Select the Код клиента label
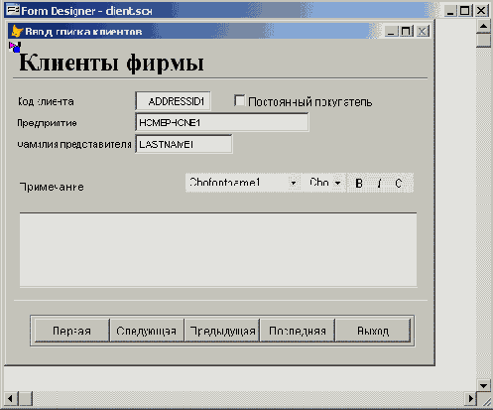 click(x=46, y=101)
